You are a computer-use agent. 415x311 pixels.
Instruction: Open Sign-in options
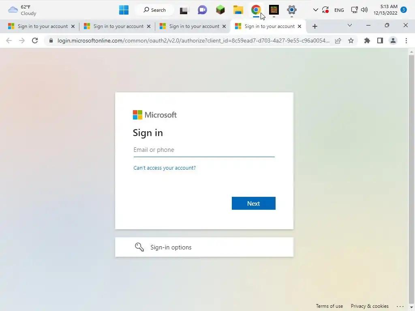(x=204, y=247)
